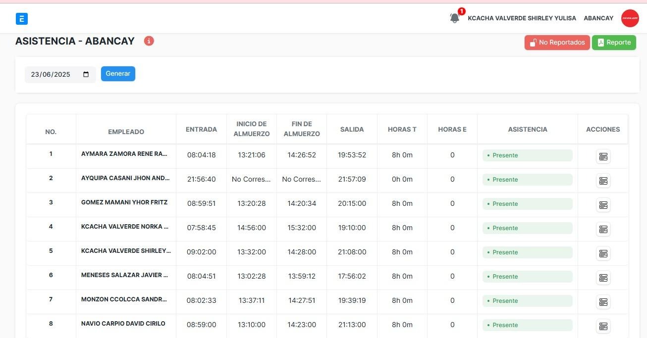Open actions icon for NAVIO CARPIO row
Image resolution: width=647 pixels, height=338 pixels.
pyautogui.click(x=603, y=326)
